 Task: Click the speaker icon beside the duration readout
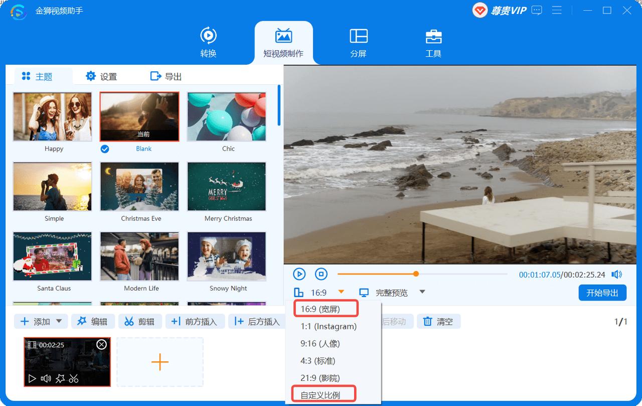(x=617, y=274)
